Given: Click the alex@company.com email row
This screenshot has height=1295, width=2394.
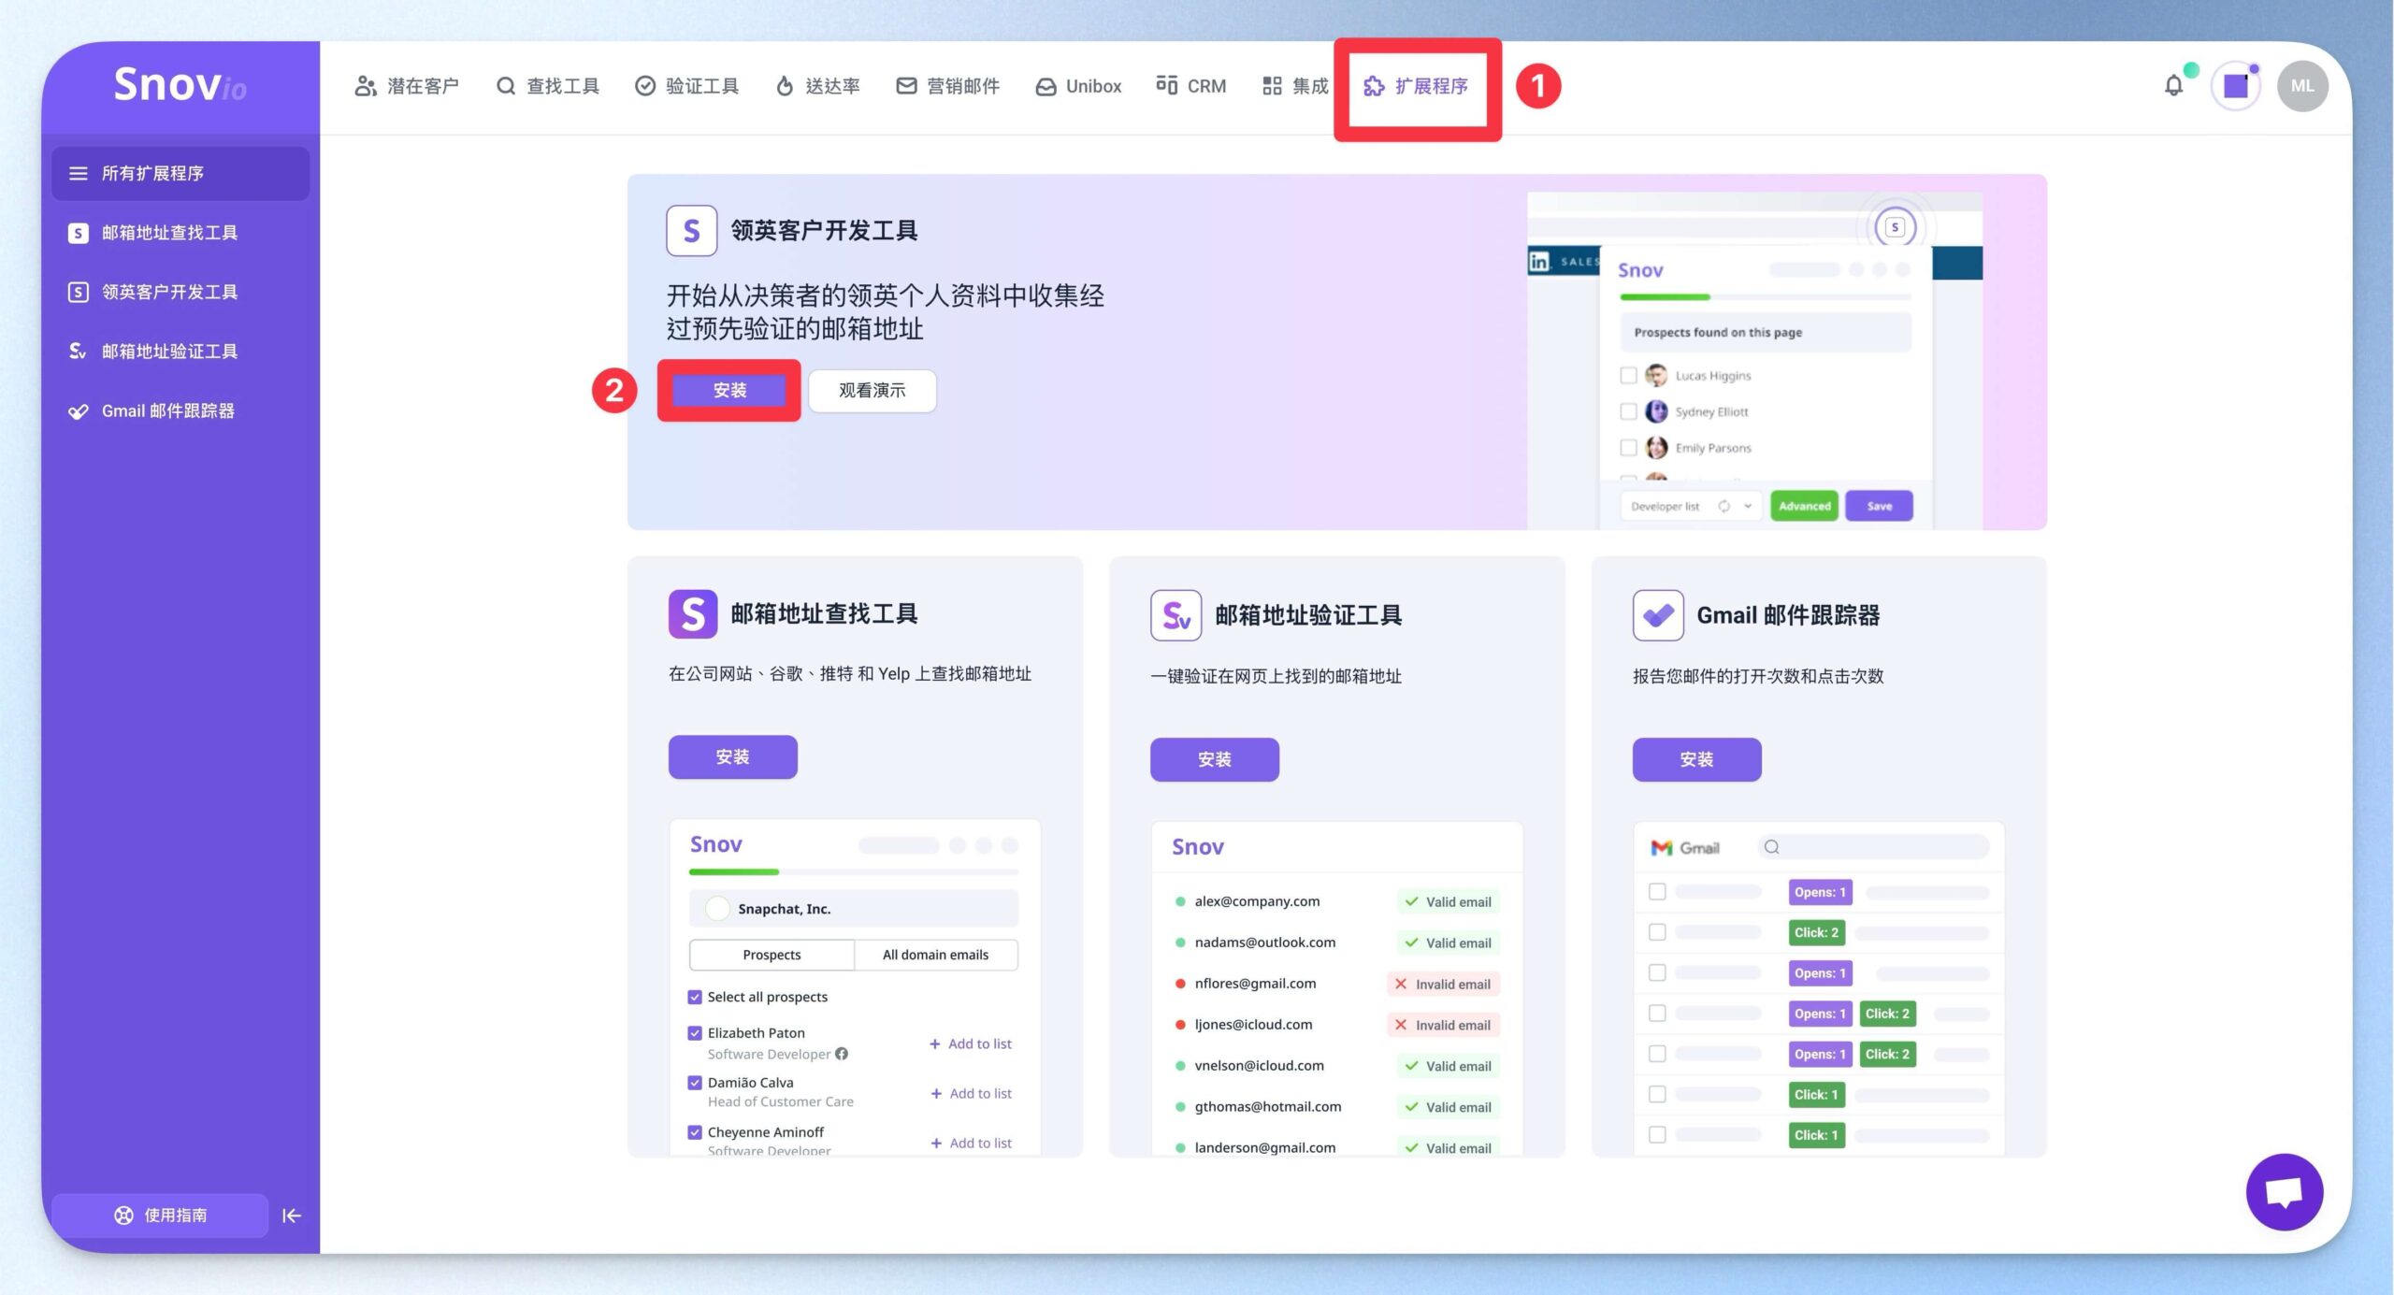Looking at the screenshot, I should coord(1336,901).
